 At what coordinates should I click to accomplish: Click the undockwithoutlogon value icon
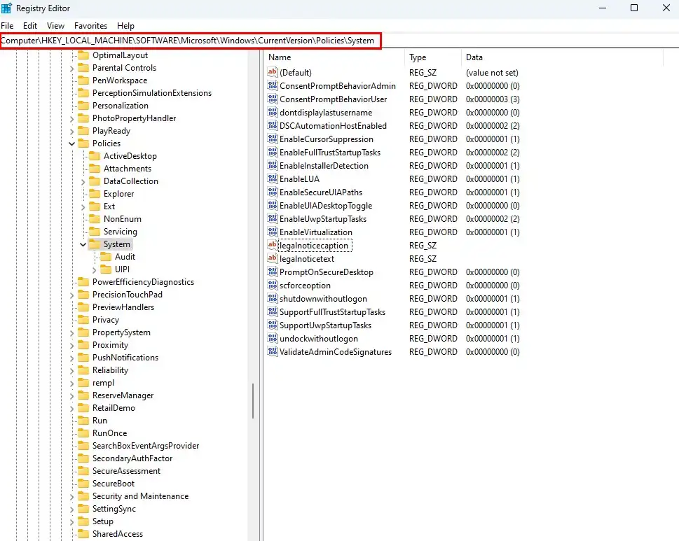point(273,338)
